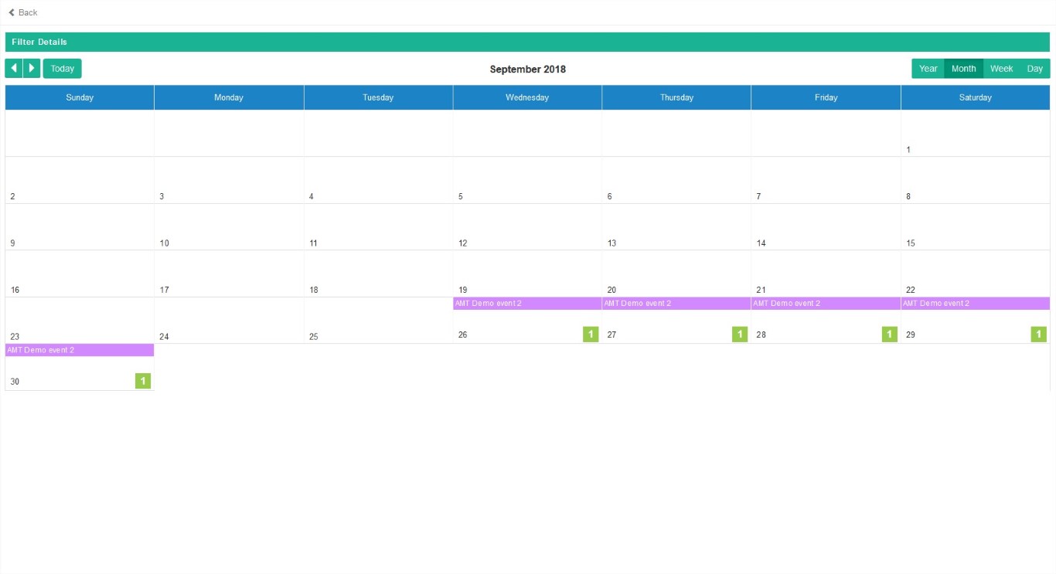The width and height of the screenshot is (1056, 574).
Task: Switch to Week view
Action: pyautogui.click(x=1001, y=69)
